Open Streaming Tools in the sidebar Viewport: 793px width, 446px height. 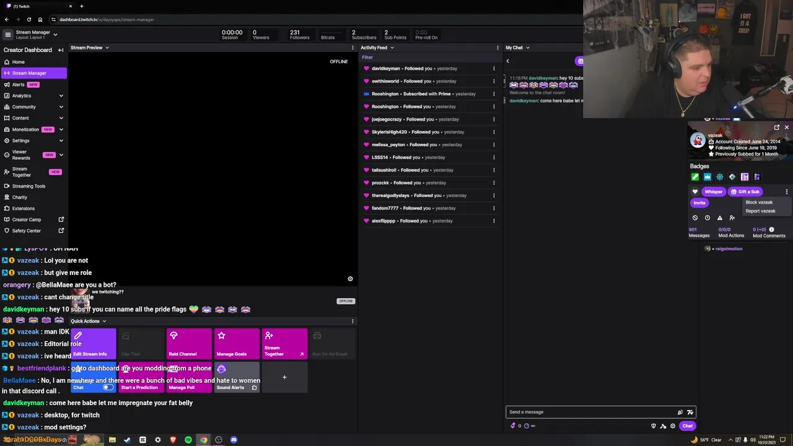coord(33,186)
